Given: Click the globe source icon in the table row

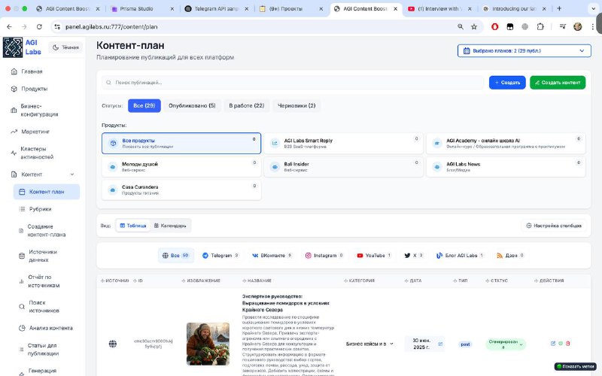Looking at the screenshot, I should [x=112, y=344].
